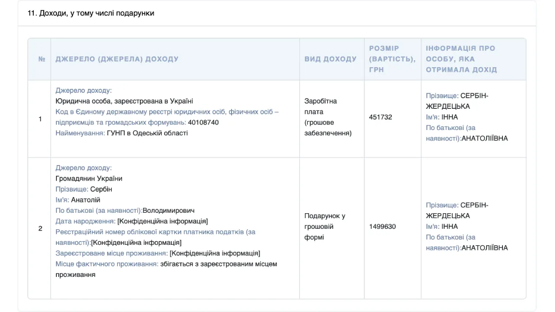Click "Громадянин України" text in row 2
Viewport: 555px width, 312px height.
pyautogui.click(x=89, y=179)
